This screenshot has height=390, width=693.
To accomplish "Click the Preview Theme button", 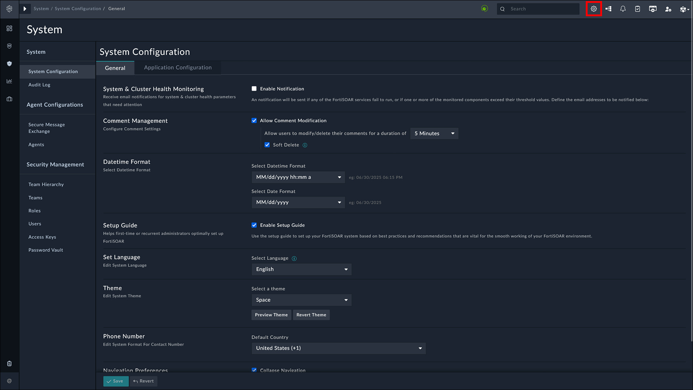I will pyautogui.click(x=271, y=315).
